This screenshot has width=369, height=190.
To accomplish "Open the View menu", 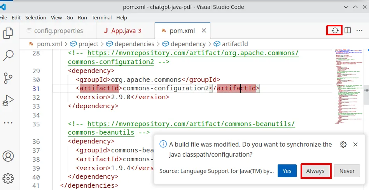I will 56,17.
